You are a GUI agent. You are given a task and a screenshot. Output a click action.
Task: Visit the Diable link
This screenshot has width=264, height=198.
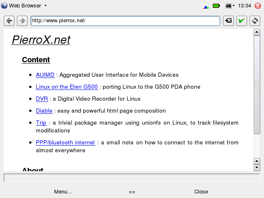point(44,111)
